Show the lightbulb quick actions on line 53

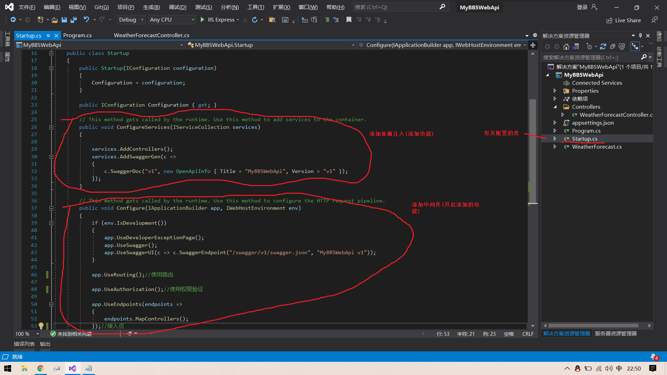tap(41, 326)
